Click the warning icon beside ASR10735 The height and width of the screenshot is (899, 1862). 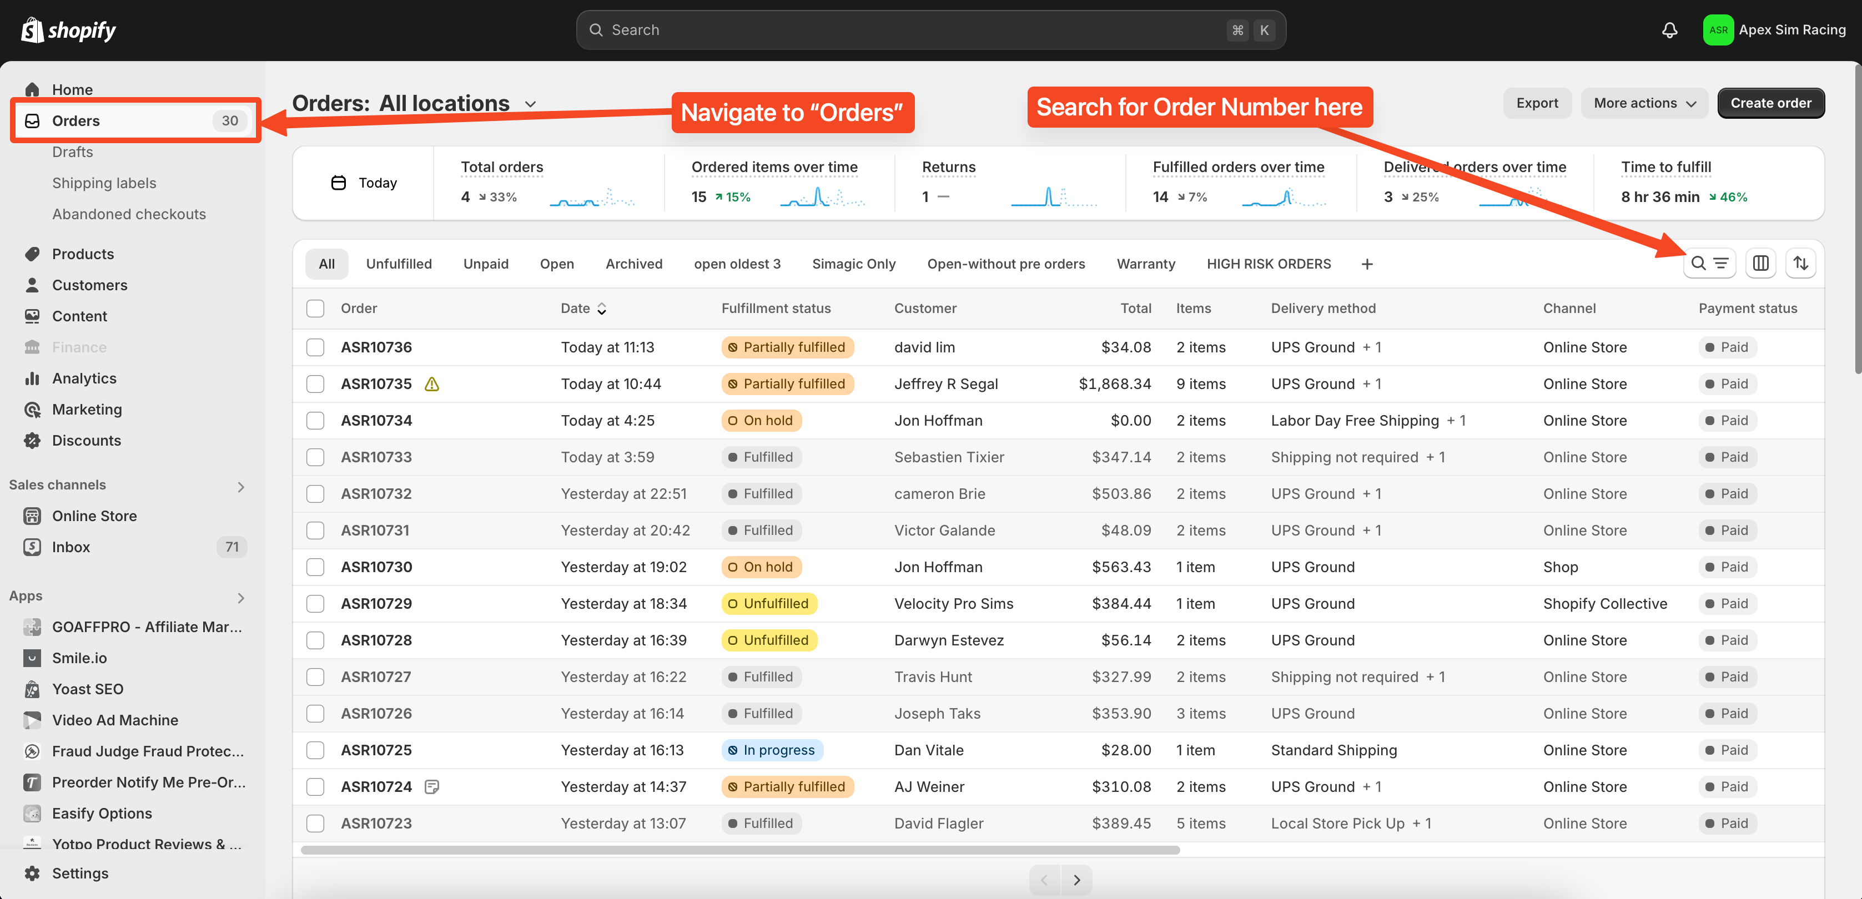(x=431, y=383)
